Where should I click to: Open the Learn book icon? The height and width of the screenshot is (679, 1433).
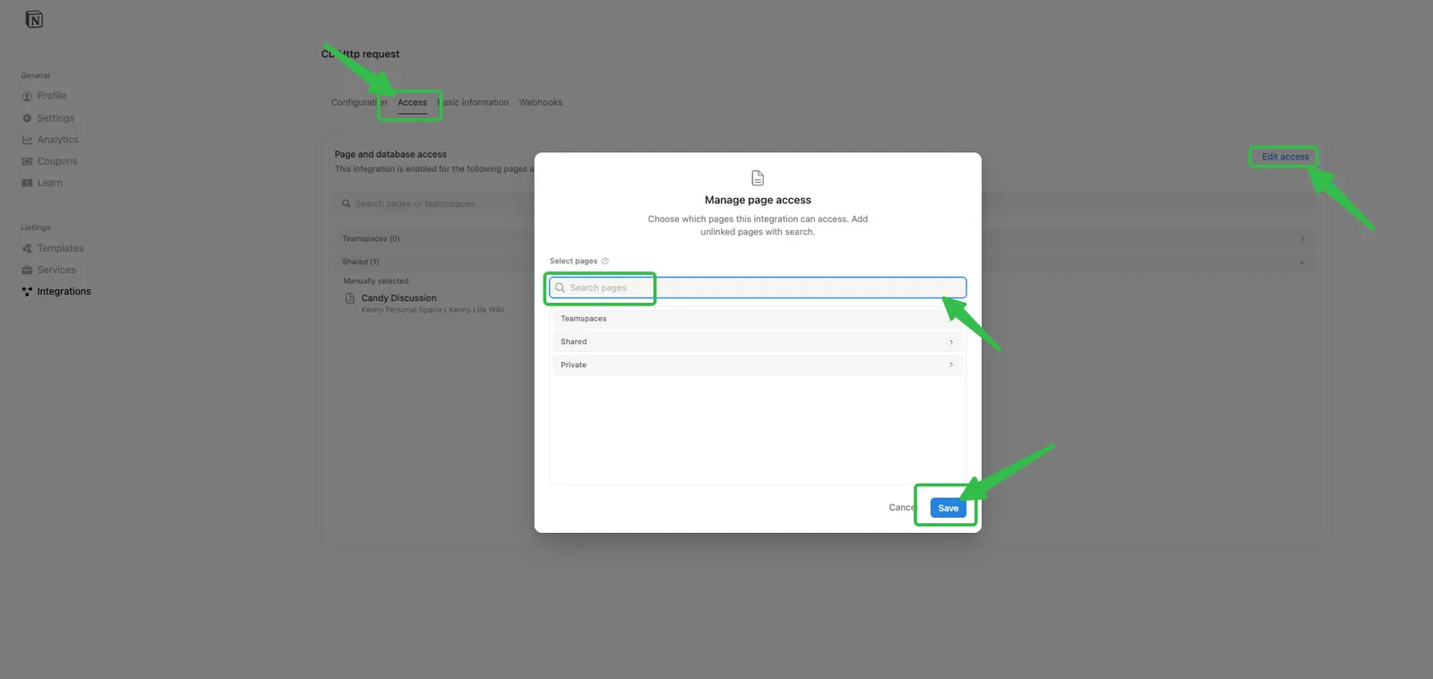[27, 183]
